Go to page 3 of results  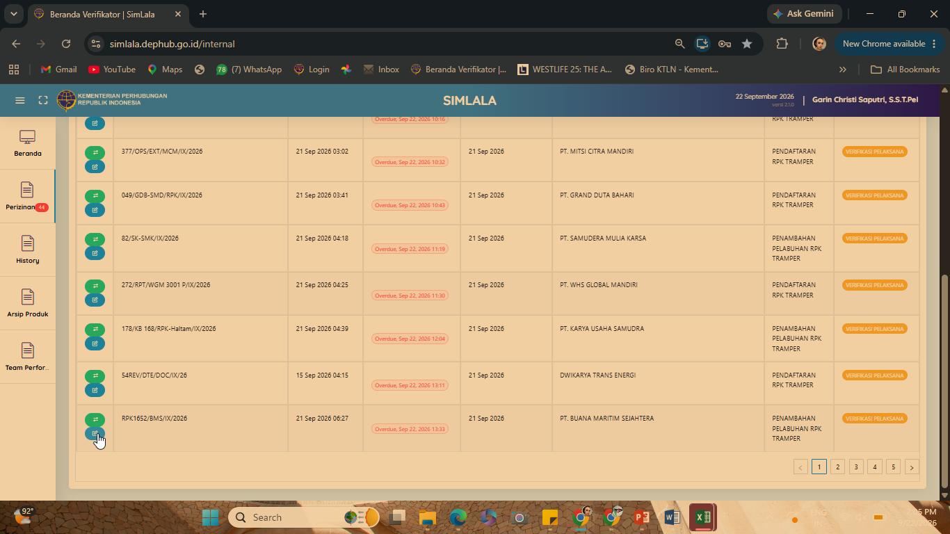pos(856,467)
